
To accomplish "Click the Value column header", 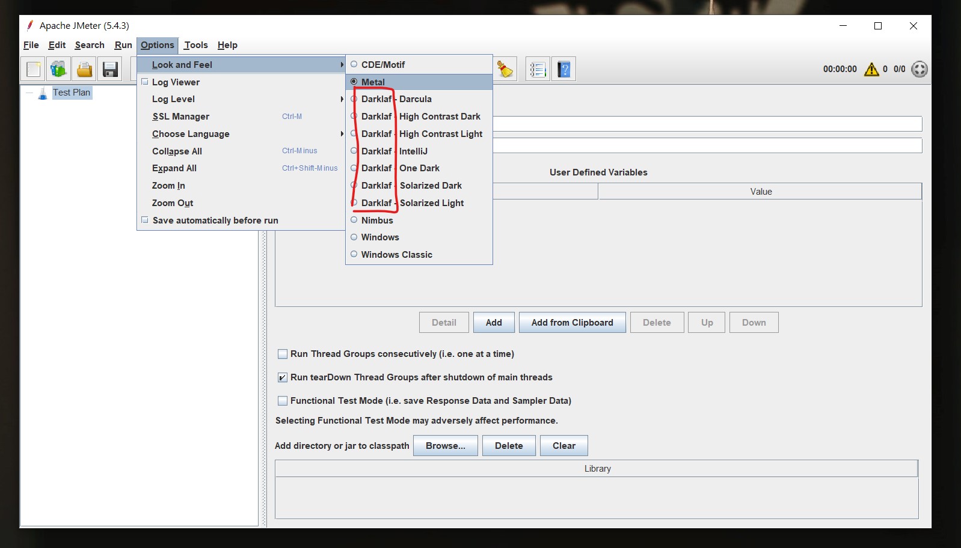I will [x=760, y=192].
